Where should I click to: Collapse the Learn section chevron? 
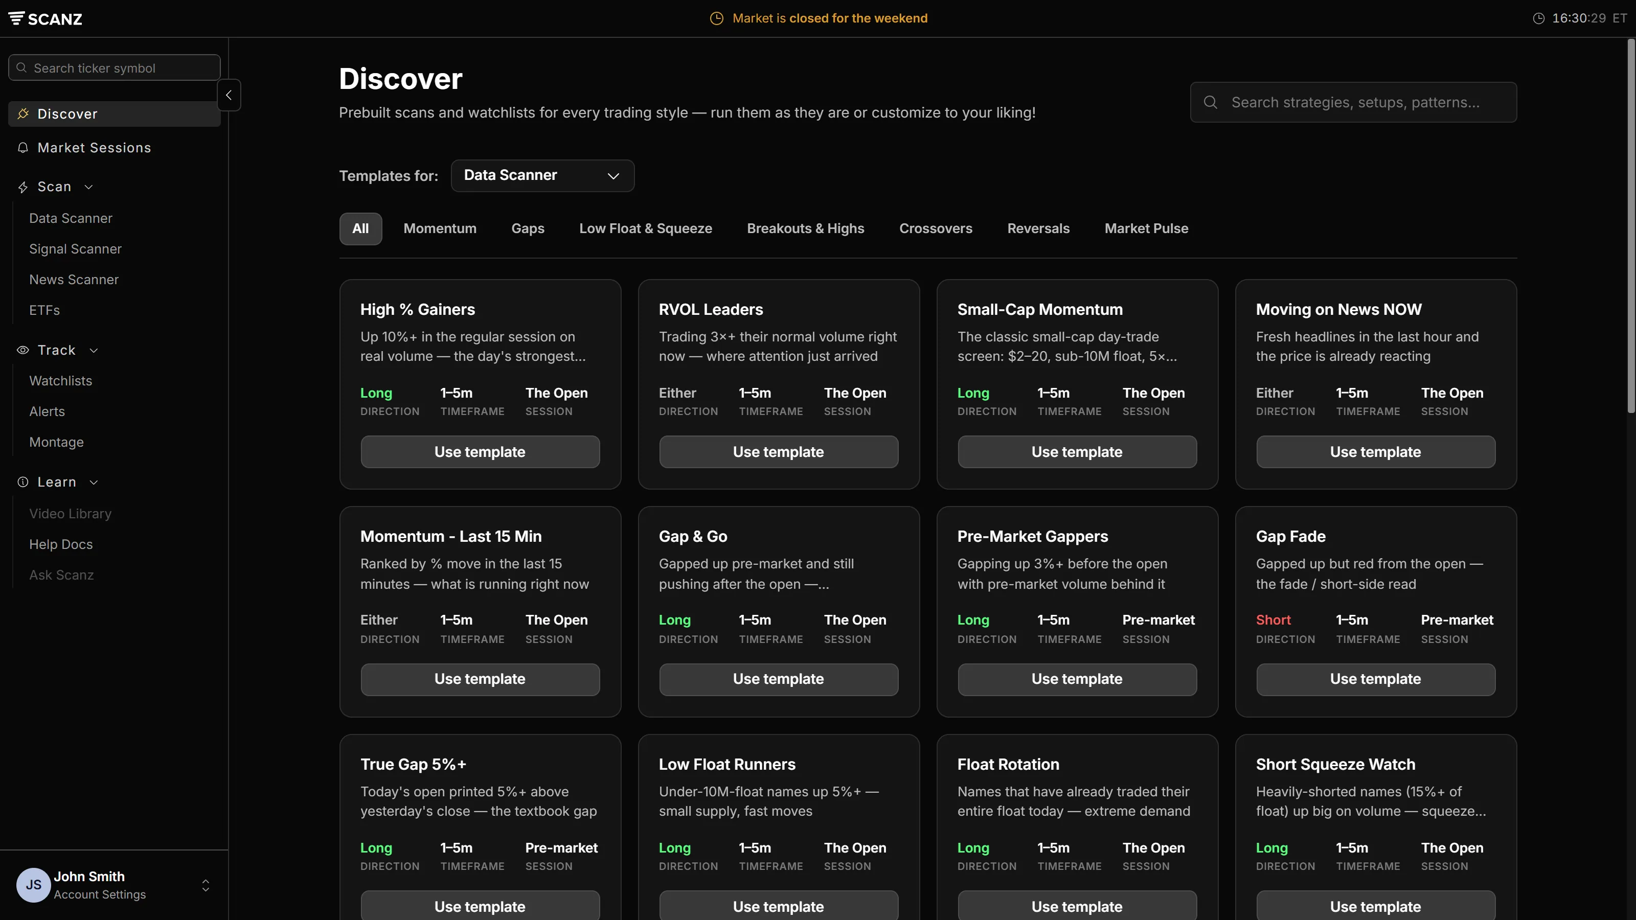(x=94, y=482)
